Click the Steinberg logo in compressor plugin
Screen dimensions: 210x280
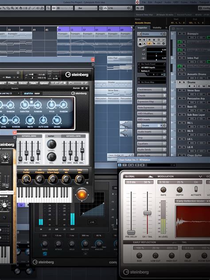(43, 262)
